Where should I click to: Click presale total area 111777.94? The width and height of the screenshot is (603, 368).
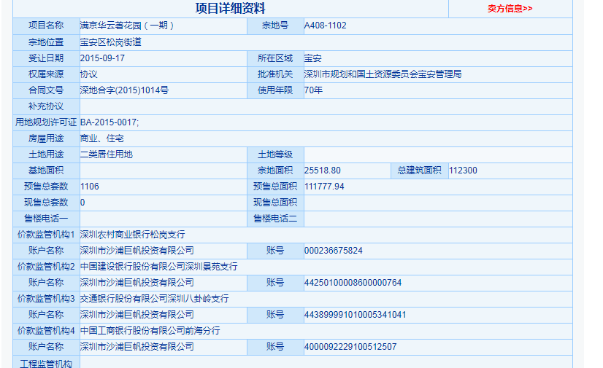pyautogui.click(x=324, y=187)
